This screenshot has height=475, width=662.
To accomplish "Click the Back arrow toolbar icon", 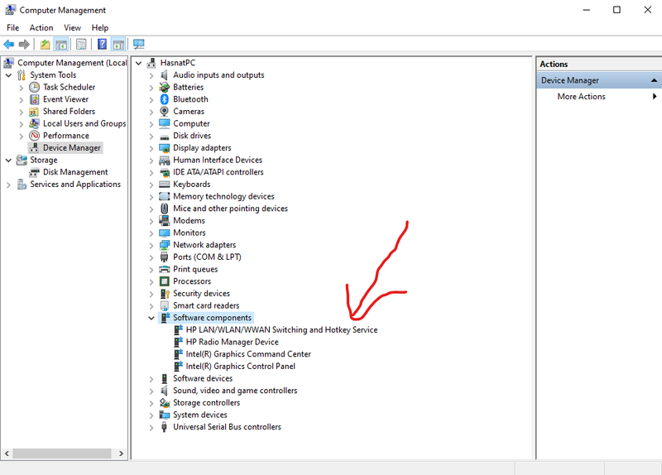I will click(x=8, y=44).
